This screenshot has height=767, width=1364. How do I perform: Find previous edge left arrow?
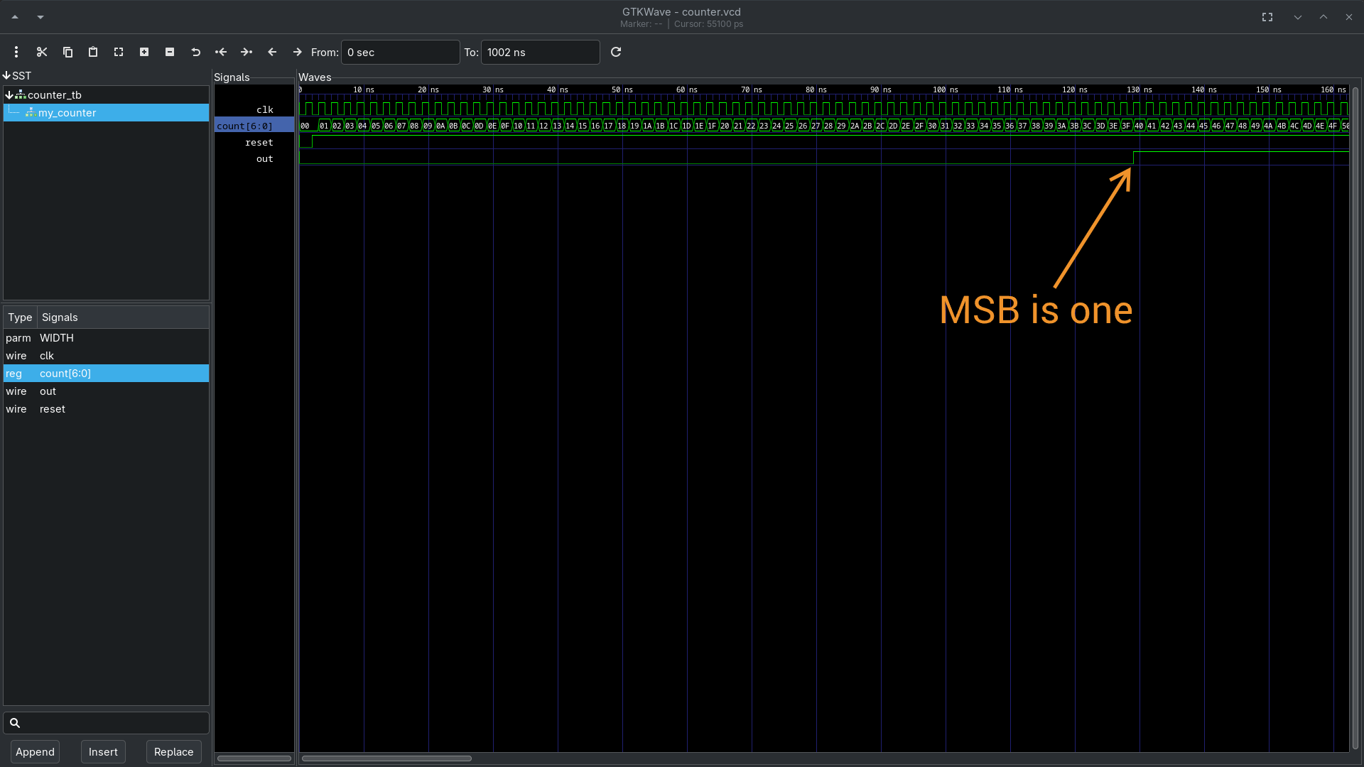[x=272, y=52]
